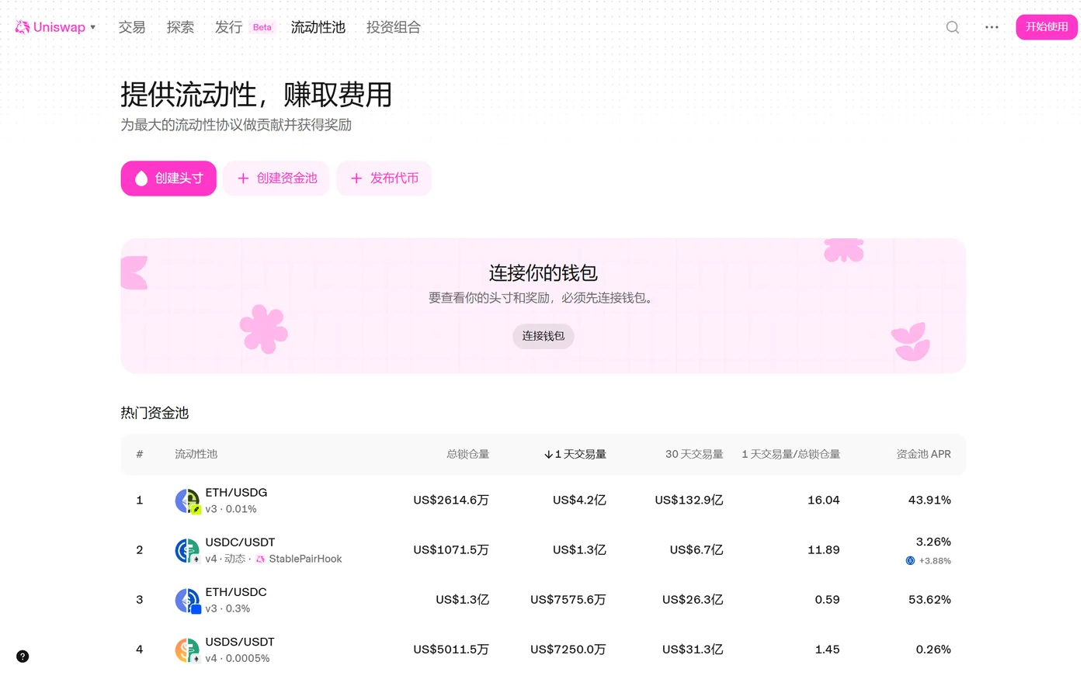Click the 16.04 ratio value
Viewport: 1087px width, 679px height.
(x=824, y=501)
